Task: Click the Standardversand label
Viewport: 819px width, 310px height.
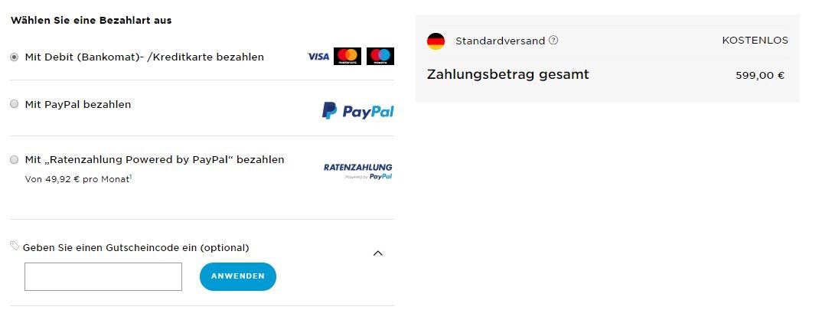Action: [x=500, y=41]
